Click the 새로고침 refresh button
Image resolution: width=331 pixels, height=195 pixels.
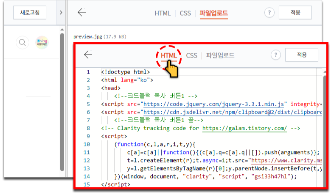tap(30, 13)
